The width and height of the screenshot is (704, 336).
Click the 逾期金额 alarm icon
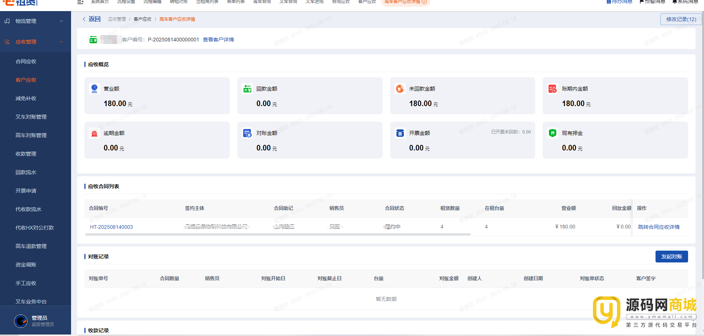[x=94, y=133]
